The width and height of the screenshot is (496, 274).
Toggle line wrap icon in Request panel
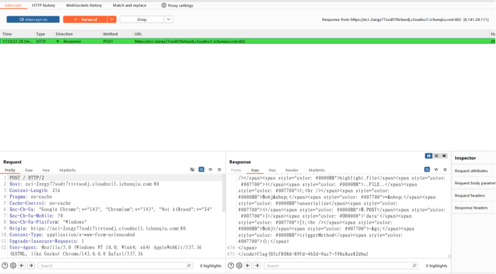tap(201, 170)
